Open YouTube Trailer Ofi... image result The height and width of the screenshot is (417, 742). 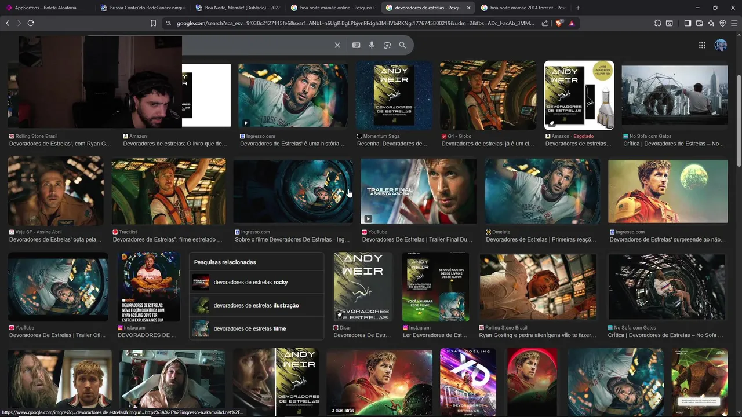coord(58,287)
